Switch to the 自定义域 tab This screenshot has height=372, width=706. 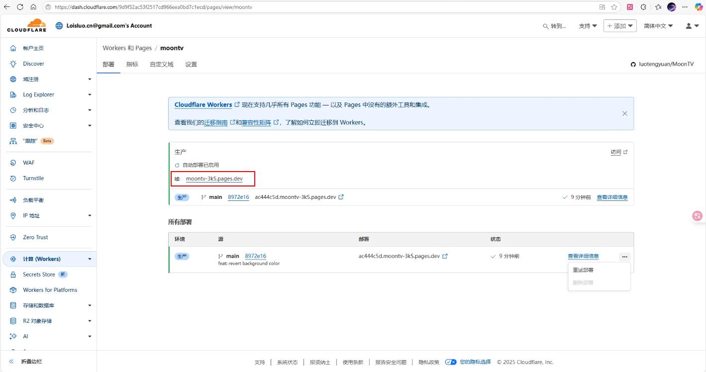click(x=162, y=64)
